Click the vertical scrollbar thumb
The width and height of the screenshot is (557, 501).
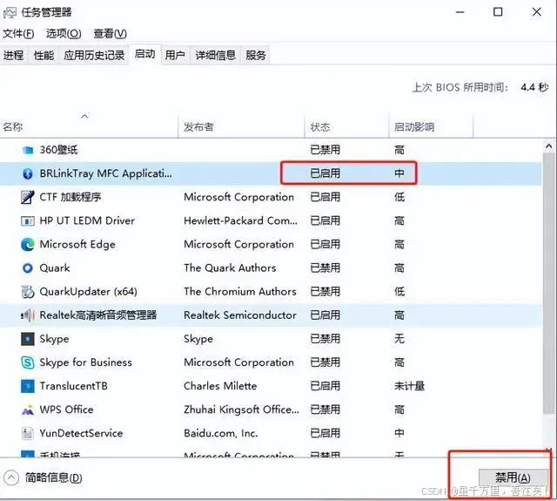[x=549, y=283]
